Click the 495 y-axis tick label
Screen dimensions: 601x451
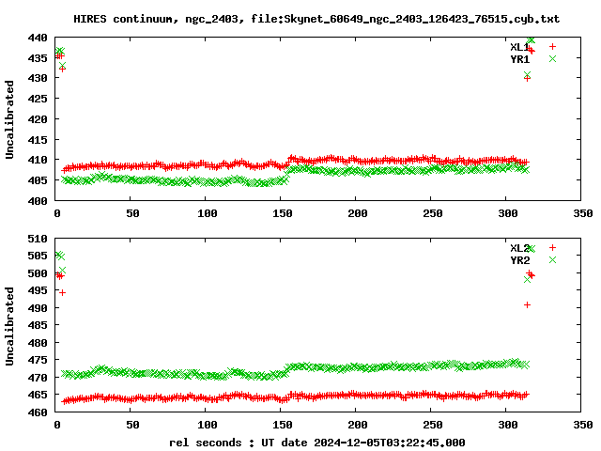(38, 290)
